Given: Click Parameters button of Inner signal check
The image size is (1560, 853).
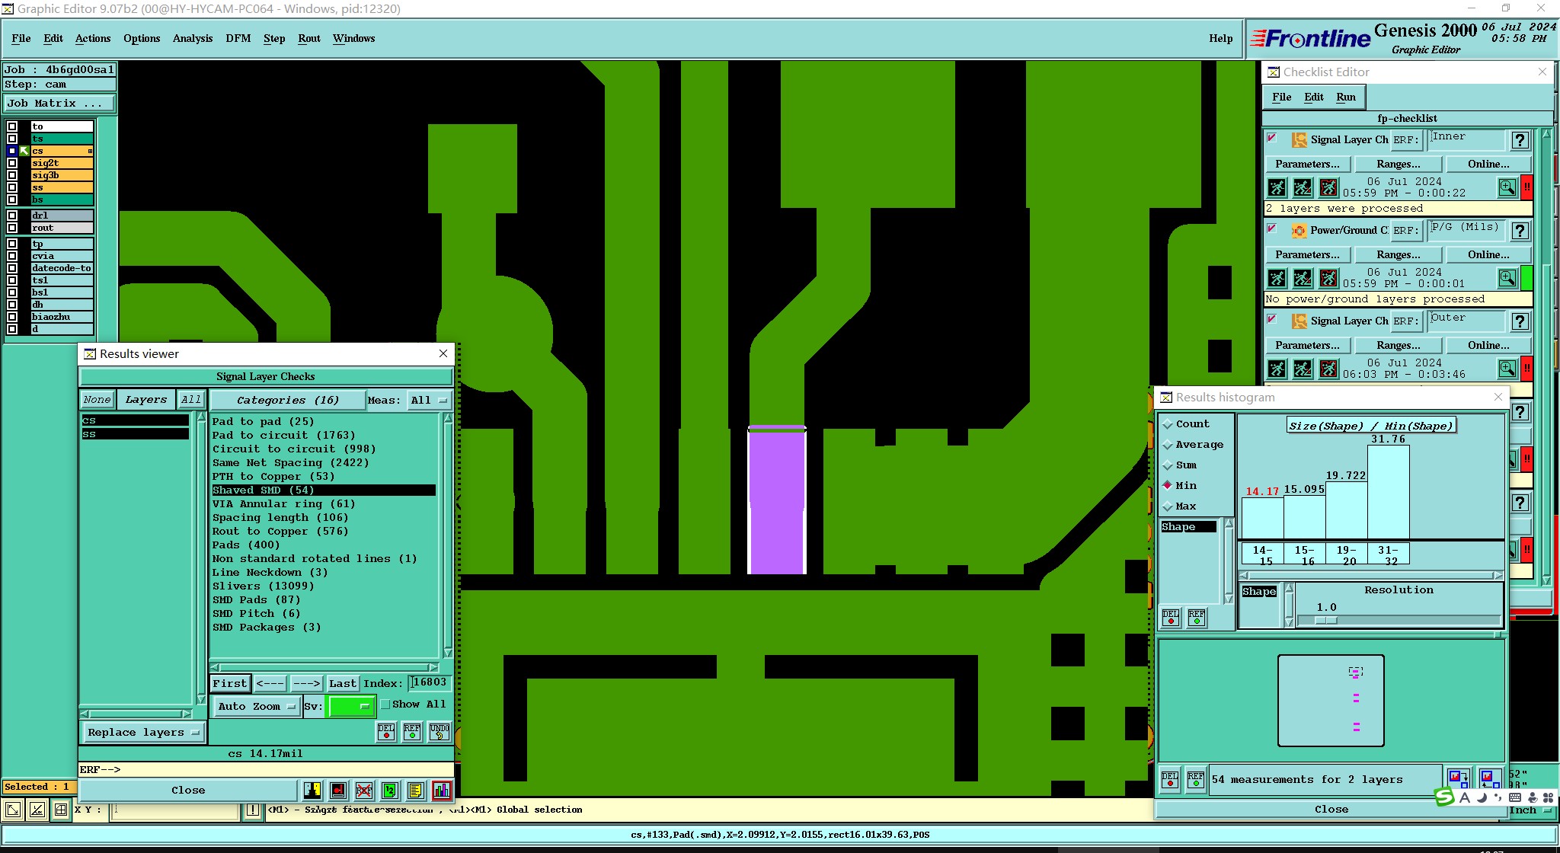Looking at the screenshot, I should tap(1307, 164).
